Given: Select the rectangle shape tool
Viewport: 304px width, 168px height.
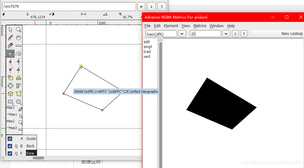Looking at the screenshot, I should tap(10, 102).
